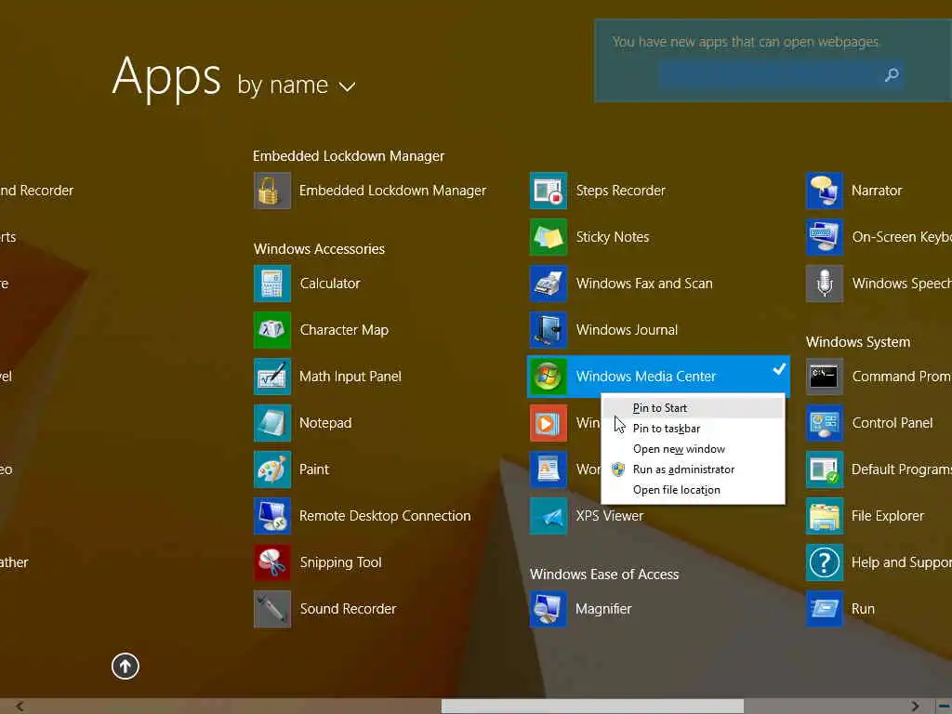This screenshot has width=952, height=714.
Task: Click the Apps title heading
Action: 166,77
